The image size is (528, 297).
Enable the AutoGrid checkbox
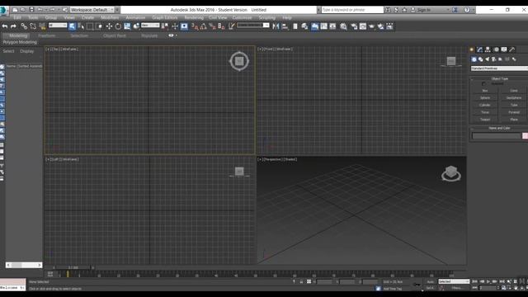[483, 83]
